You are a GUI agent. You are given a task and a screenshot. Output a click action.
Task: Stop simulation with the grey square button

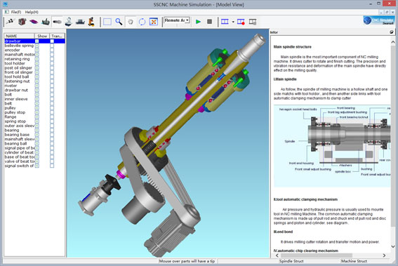[209, 22]
